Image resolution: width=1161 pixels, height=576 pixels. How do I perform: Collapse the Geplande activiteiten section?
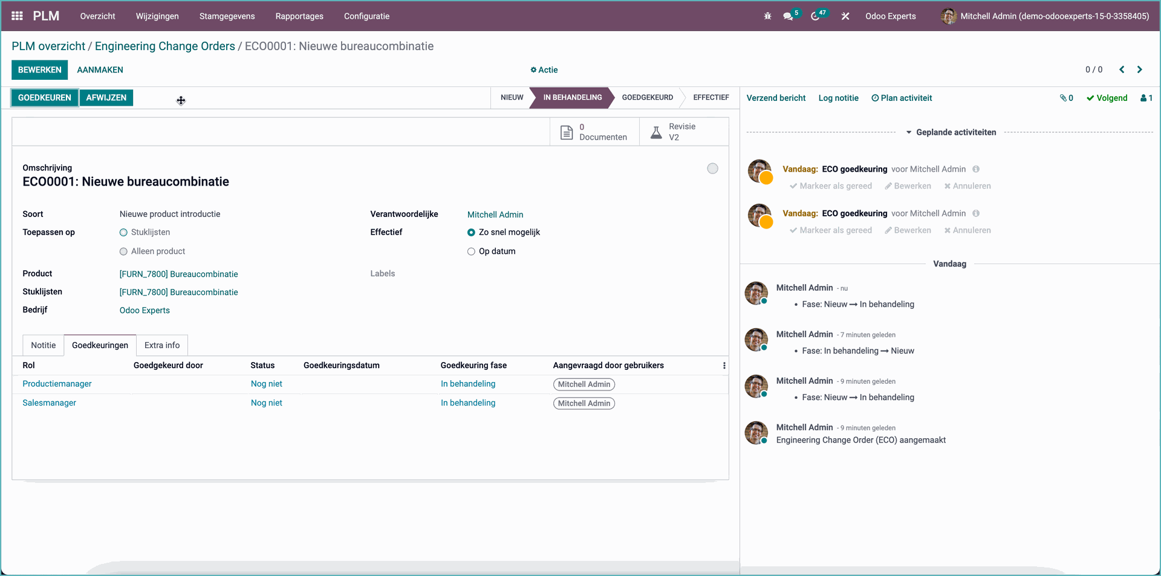(909, 132)
